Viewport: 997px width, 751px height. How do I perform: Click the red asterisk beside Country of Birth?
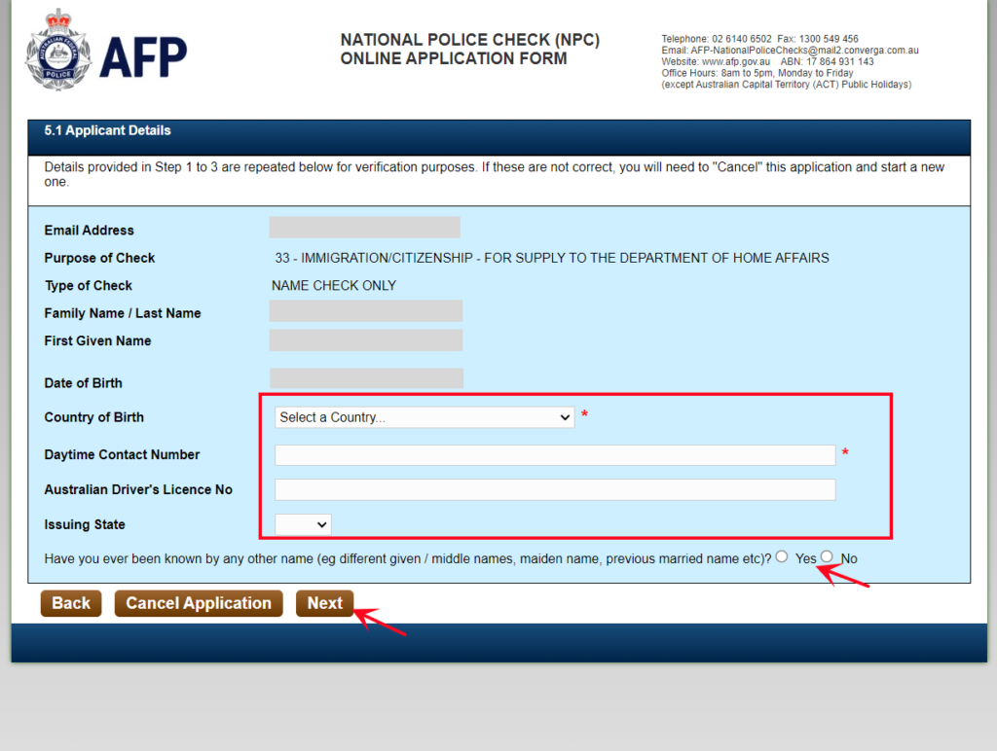583,416
